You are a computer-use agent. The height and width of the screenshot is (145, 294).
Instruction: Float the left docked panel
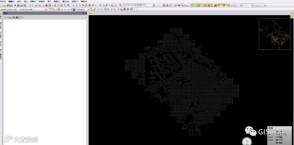(x=84, y=13)
